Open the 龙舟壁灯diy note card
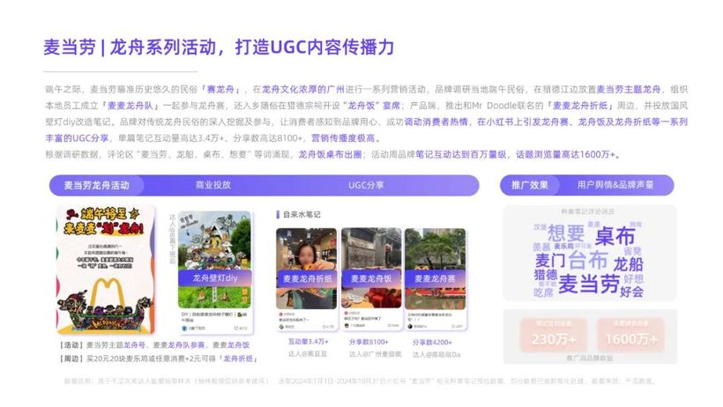Image resolution: width=723 pixels, height=407 pixels. (214, 272)
